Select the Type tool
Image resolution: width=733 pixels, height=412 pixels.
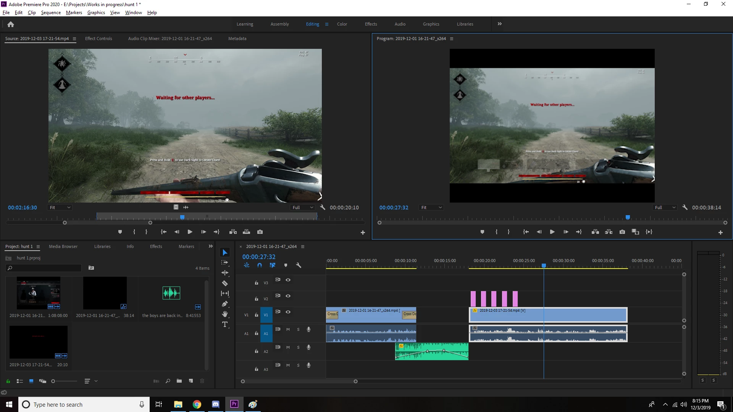point(225,325)
